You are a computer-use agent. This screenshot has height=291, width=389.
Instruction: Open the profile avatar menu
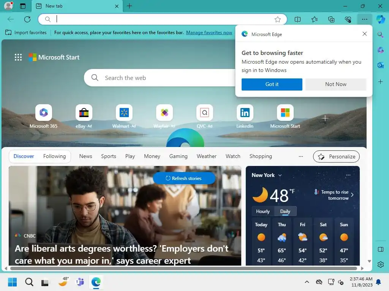click(8, 5)
